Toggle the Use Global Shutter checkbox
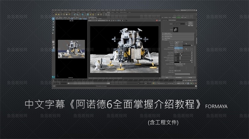This screenshot has width=249, height=139. pos(175,66)
